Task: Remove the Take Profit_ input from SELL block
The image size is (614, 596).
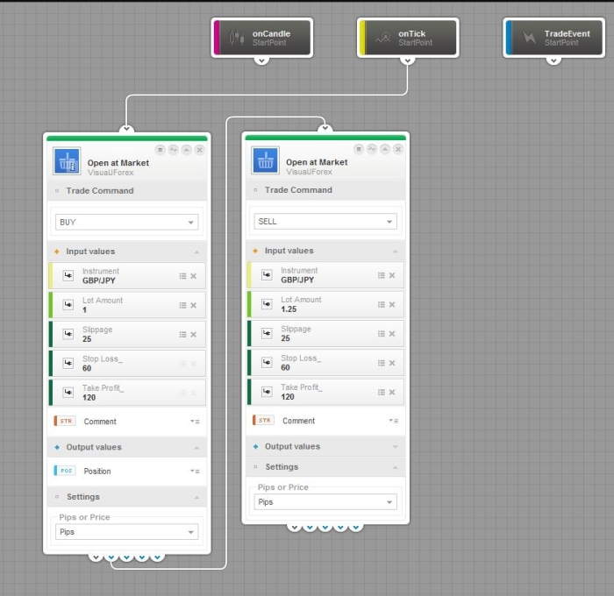Action: pos(392,392)
